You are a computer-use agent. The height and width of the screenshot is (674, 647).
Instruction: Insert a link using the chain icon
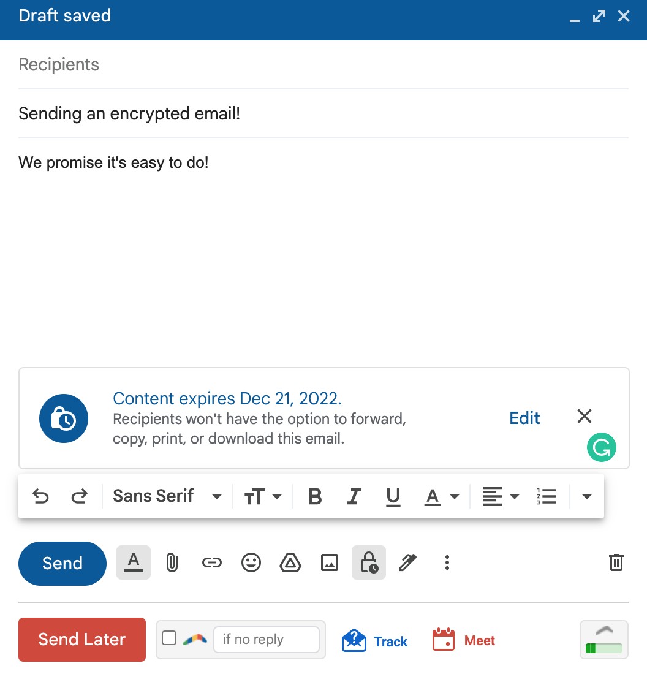click(211, 562)
